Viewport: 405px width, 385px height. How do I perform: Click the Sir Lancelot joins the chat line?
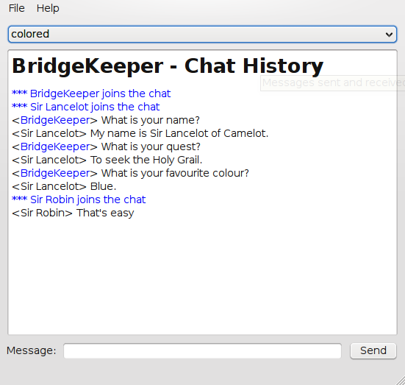coord(86,107)
